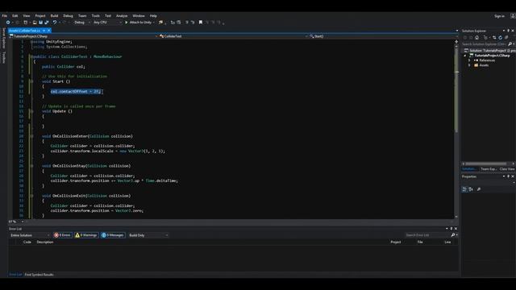The height and width of the screenshot is (290, 516).
Task: Toggle the Messages filter button
Action: [113, 235]
